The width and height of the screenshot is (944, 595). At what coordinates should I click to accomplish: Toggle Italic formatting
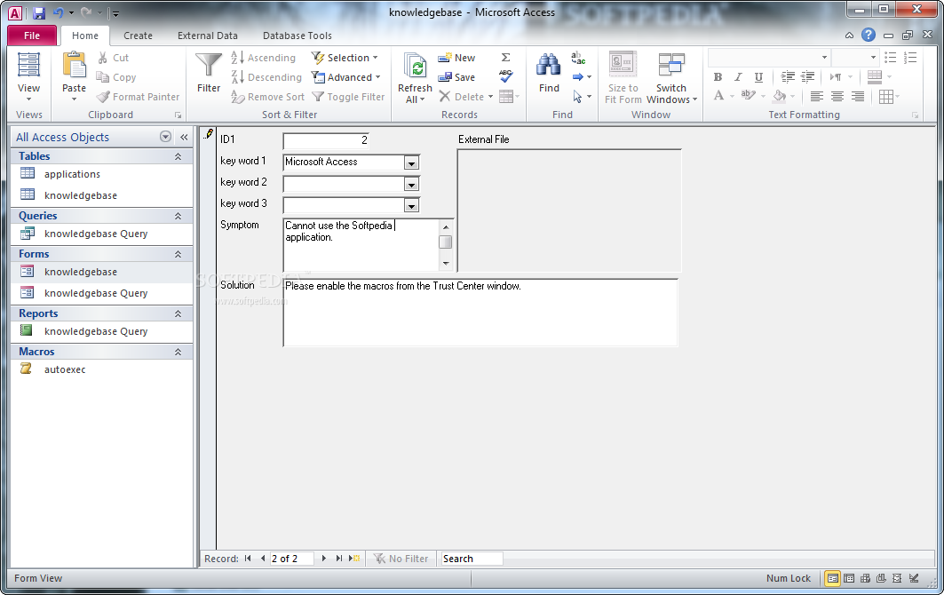coord(738,77)
